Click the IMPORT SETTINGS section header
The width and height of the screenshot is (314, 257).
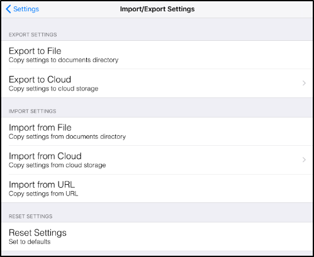point(33,111)
